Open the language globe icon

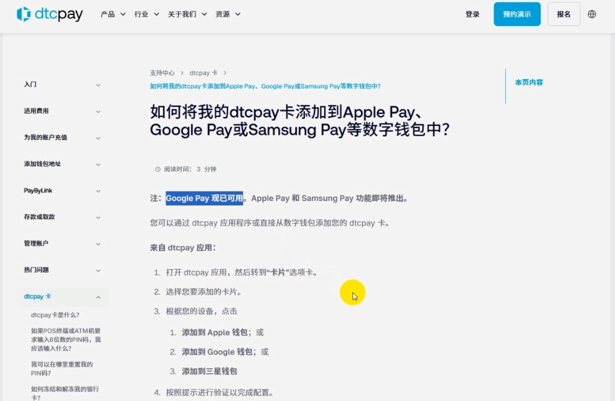tap(592, 14)
